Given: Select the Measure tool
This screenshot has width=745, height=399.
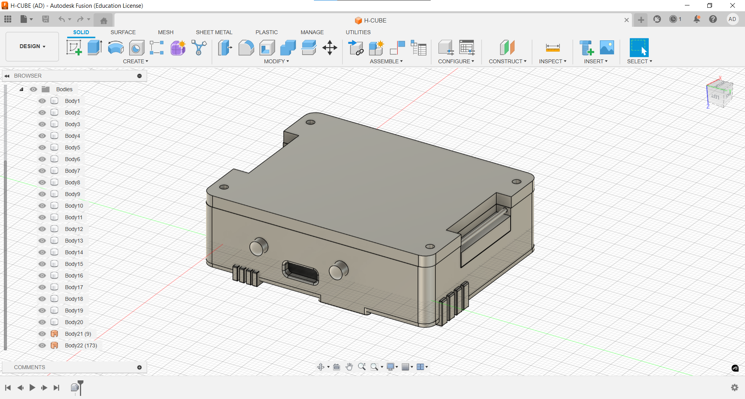Looking at the screenshot, I should coord(553,48).
